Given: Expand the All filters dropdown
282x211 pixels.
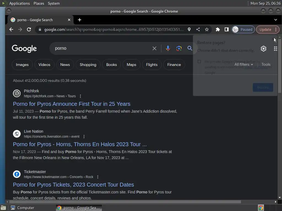Looking at the screenshot, I should pyautogui.click(x=244, y=64).
